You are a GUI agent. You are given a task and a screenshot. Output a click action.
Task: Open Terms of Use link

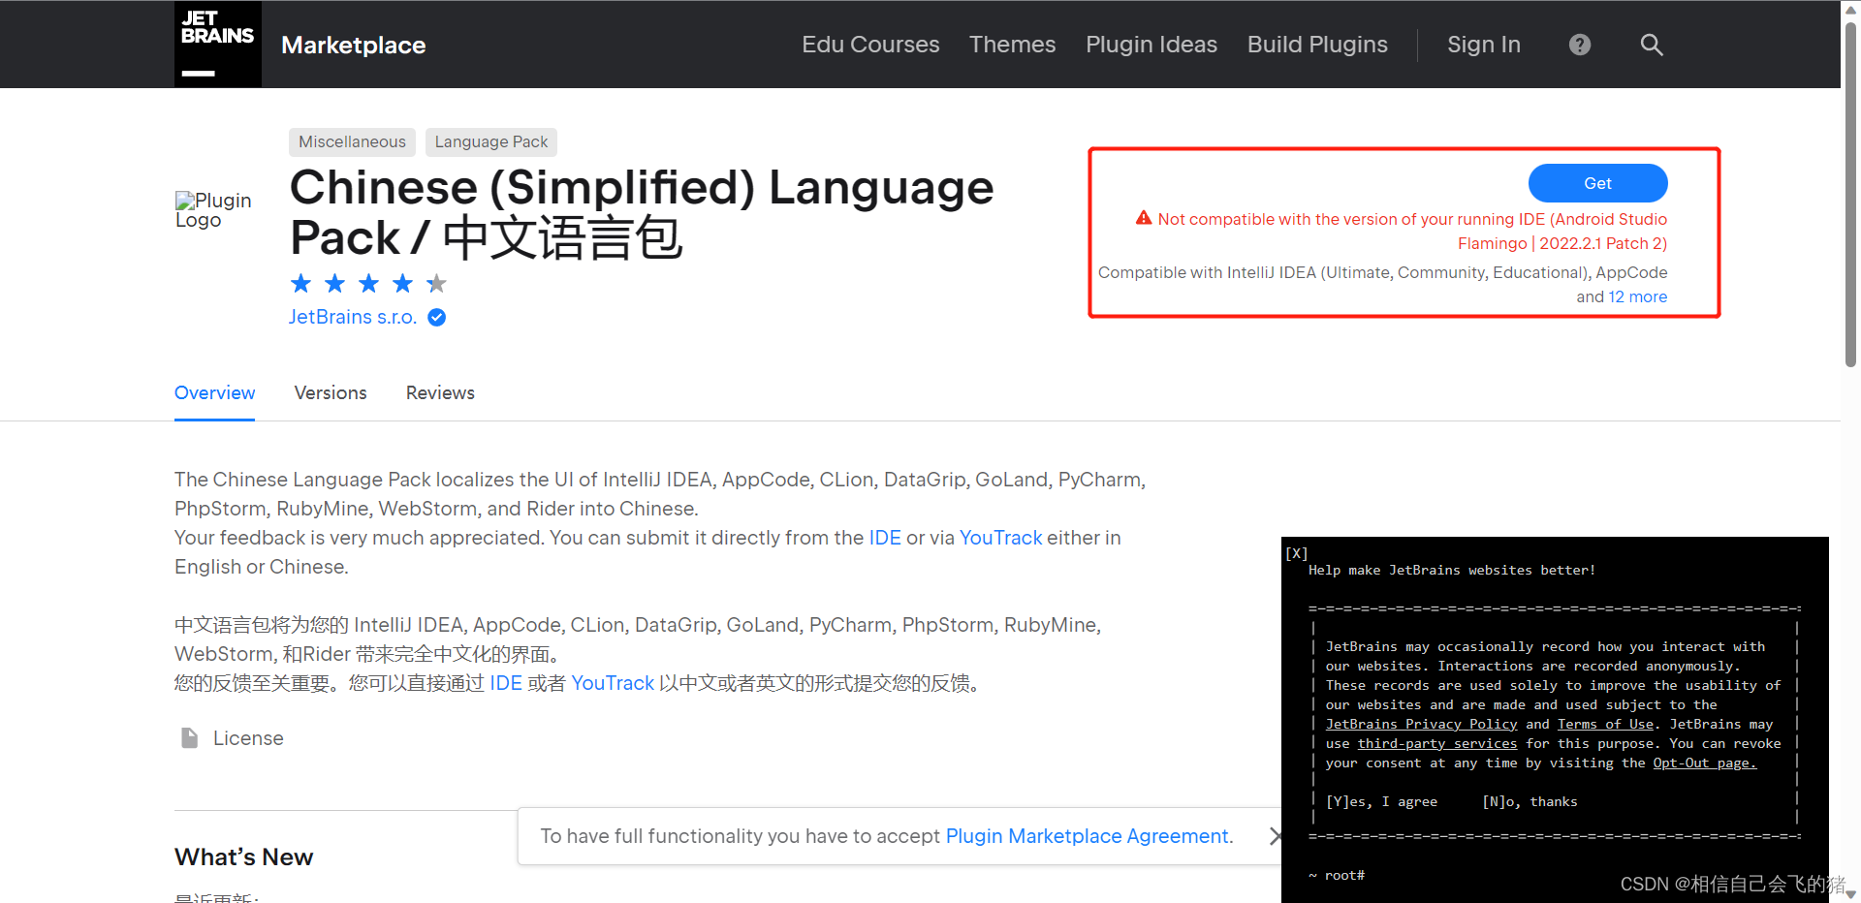point(1605,724)
